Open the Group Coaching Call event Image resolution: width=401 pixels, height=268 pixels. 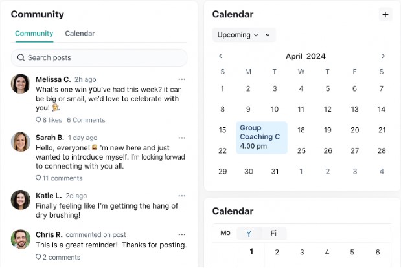(261, 137)
